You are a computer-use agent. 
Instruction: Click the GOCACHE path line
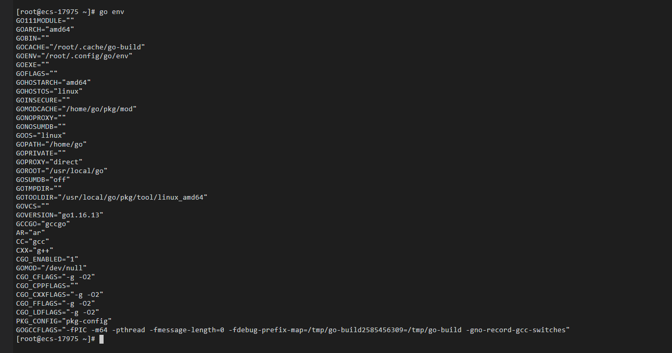pos(81,47)
